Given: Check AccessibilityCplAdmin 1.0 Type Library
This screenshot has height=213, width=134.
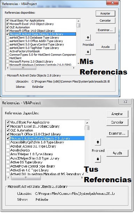Looking at the screenshot, I should pos(8,142).
